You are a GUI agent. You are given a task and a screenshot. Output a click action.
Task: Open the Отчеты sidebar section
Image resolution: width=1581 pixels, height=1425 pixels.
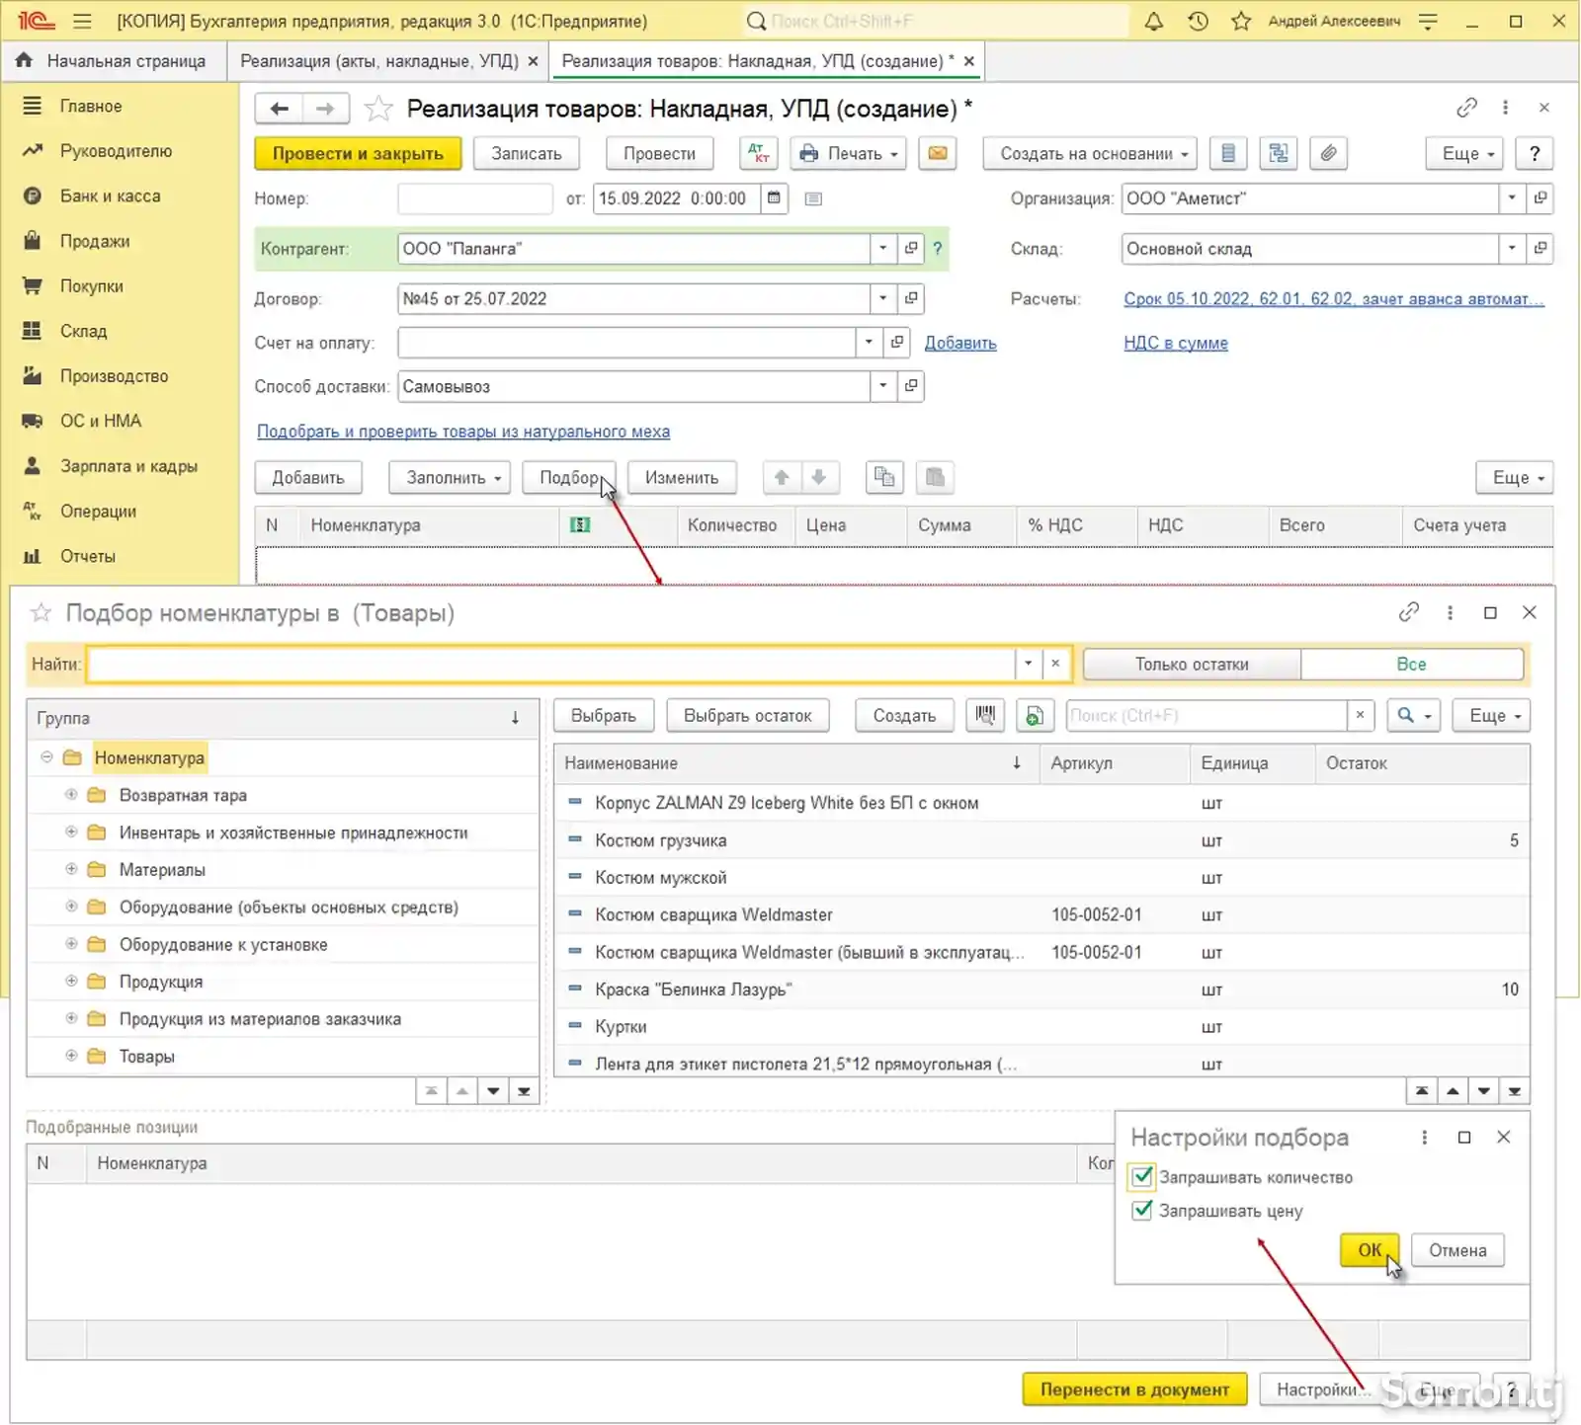(88, 556)
